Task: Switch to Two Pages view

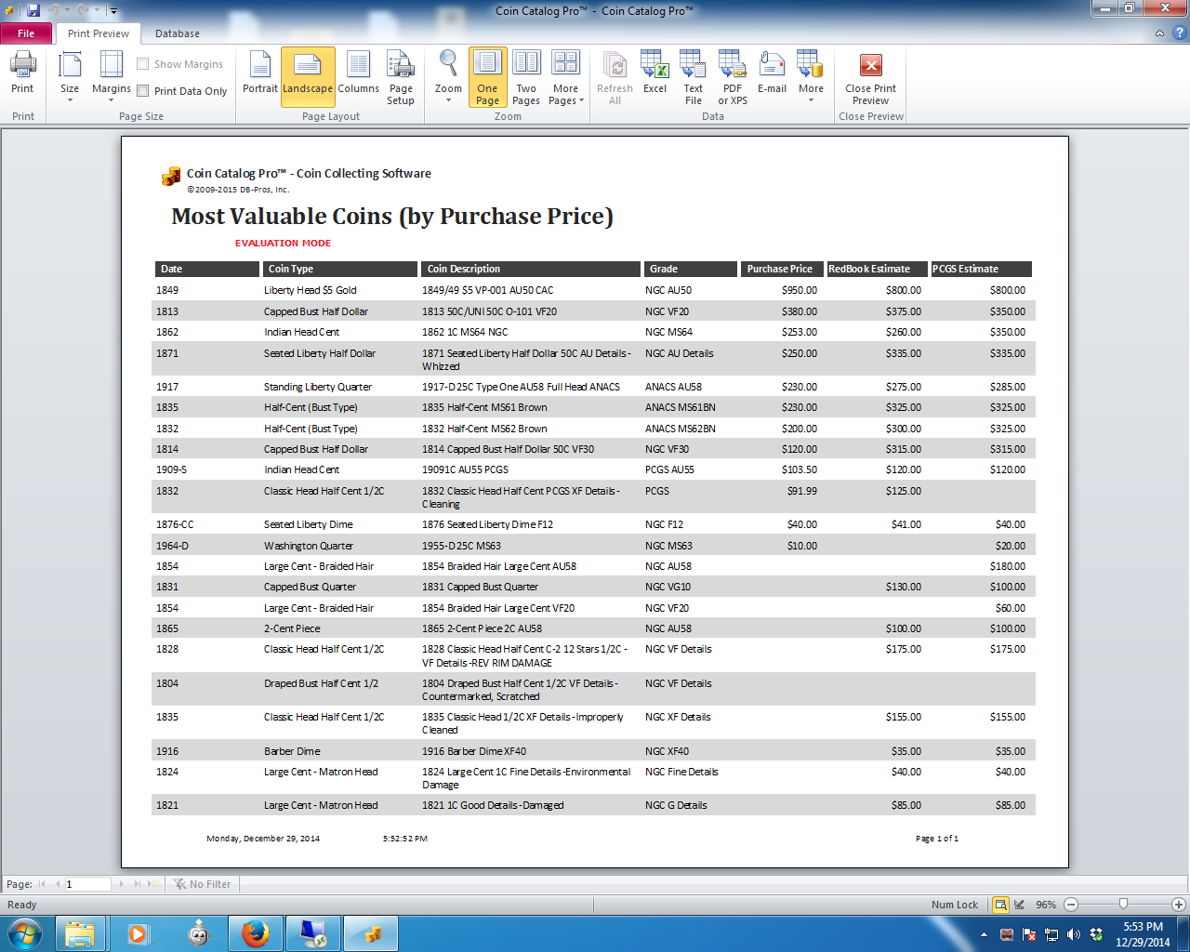Action: (526, 78)
